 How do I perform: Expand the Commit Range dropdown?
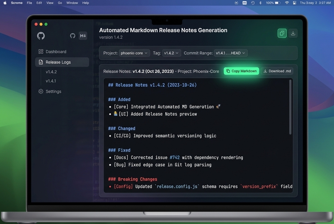click(x=230, y=53)
